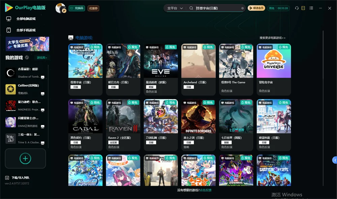Screen dimensions: 337x199
Task: Click the 限免 countdown timer
Action: click(x=278, y=8)
